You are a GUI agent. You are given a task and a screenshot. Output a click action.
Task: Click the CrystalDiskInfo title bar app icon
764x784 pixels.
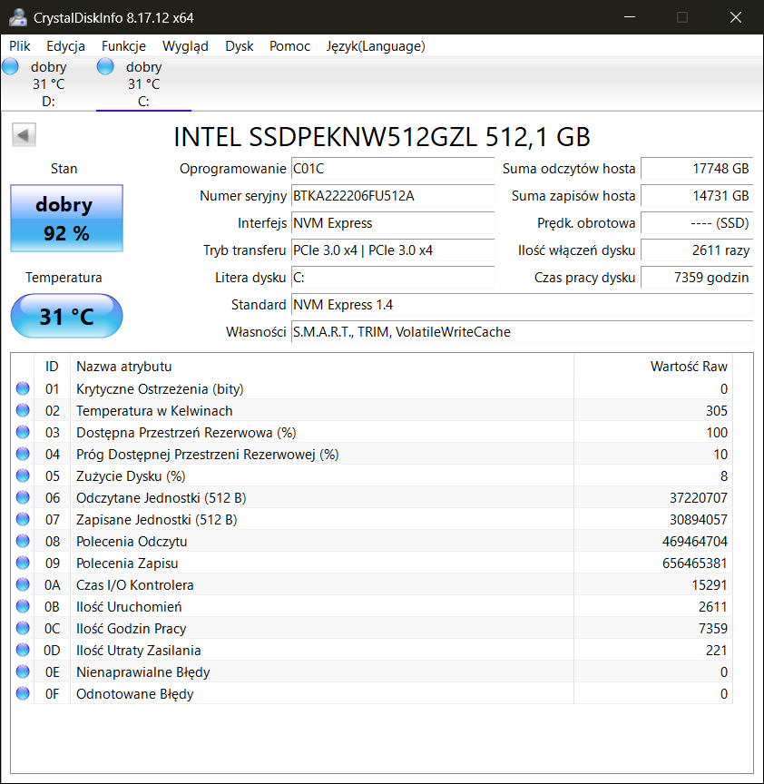pos(17,17)
